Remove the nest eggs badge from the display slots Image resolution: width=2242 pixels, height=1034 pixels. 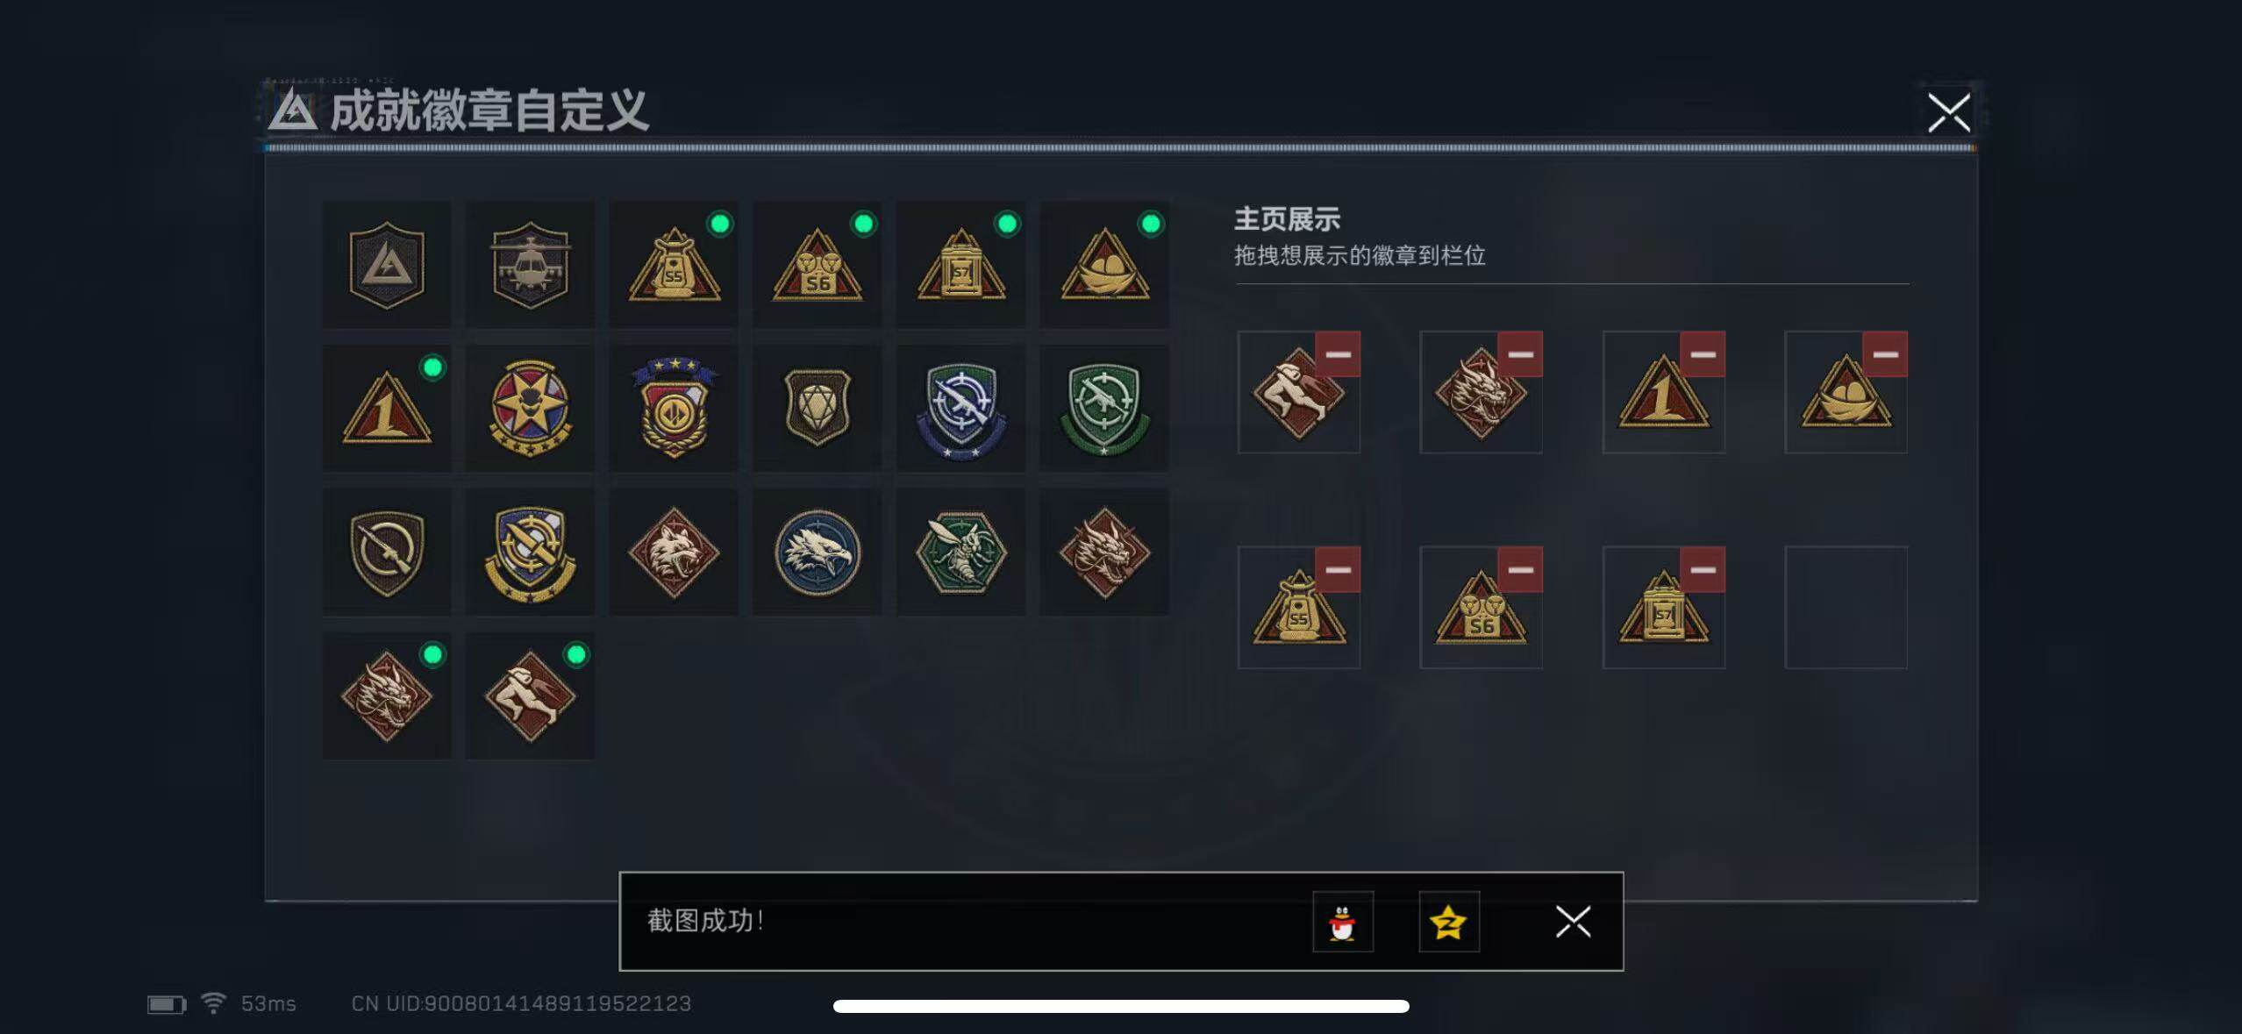pyautogui.click(x=1885, y=354)
